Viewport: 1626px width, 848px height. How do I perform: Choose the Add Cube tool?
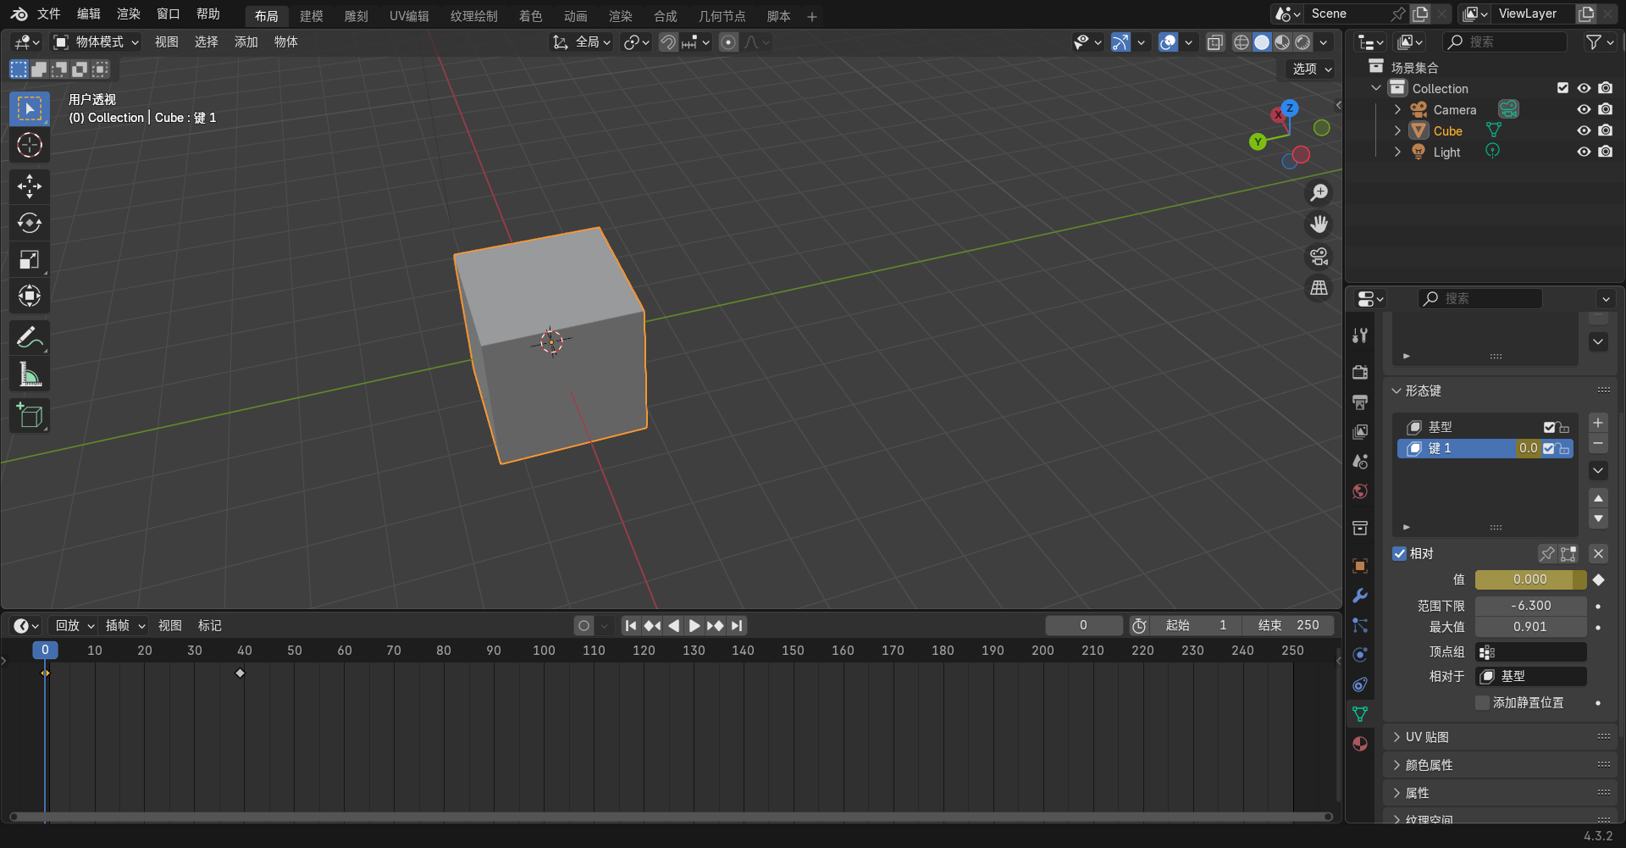click(30, 416)
